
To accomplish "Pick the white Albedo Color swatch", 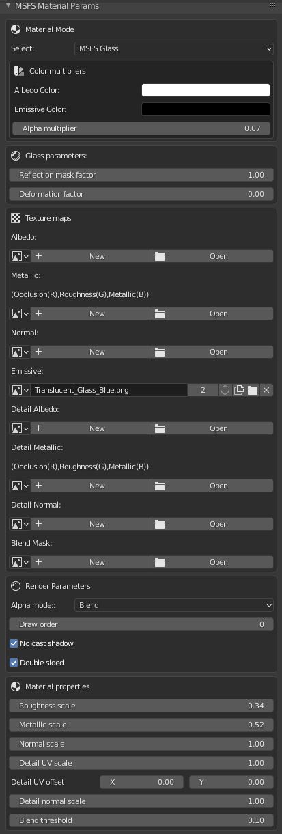I will coord(206,90).
